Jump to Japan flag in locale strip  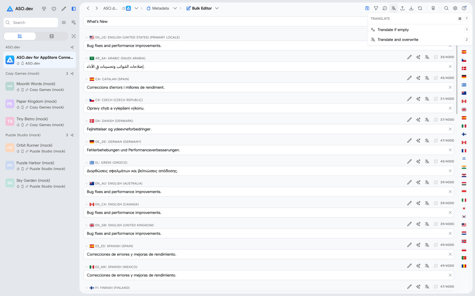[464, 208]
